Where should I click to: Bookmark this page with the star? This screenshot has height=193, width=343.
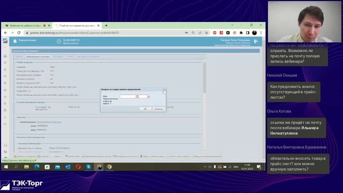(206, 33)
